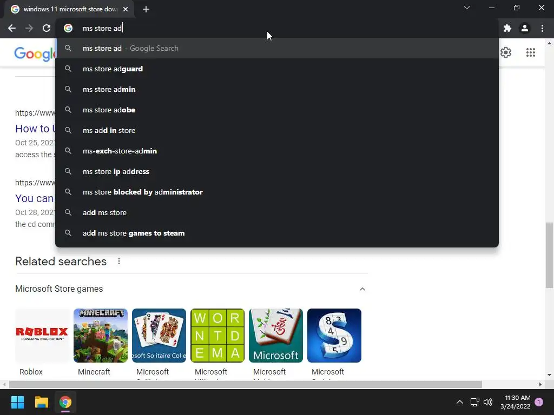Click the forward navigation arrow

29,28
